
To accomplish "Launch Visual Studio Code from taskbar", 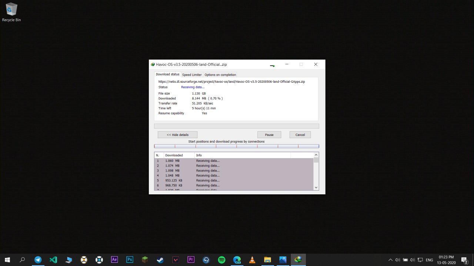I will click(x=53, y=260).
